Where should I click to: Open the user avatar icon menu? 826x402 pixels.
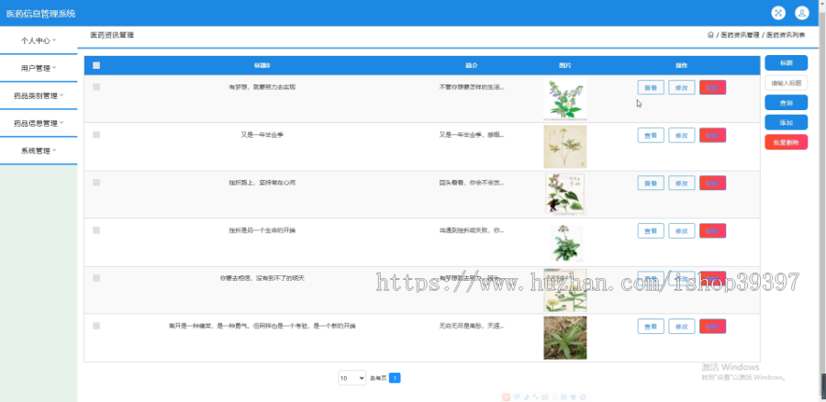[802, 13]
